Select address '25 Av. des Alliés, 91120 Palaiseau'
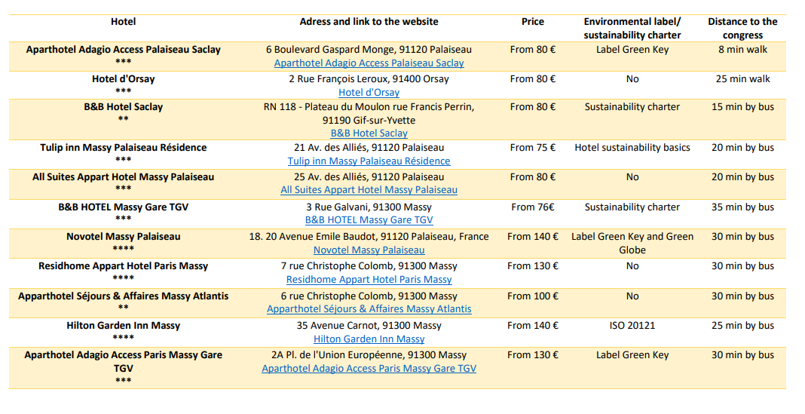 [369, 177]
